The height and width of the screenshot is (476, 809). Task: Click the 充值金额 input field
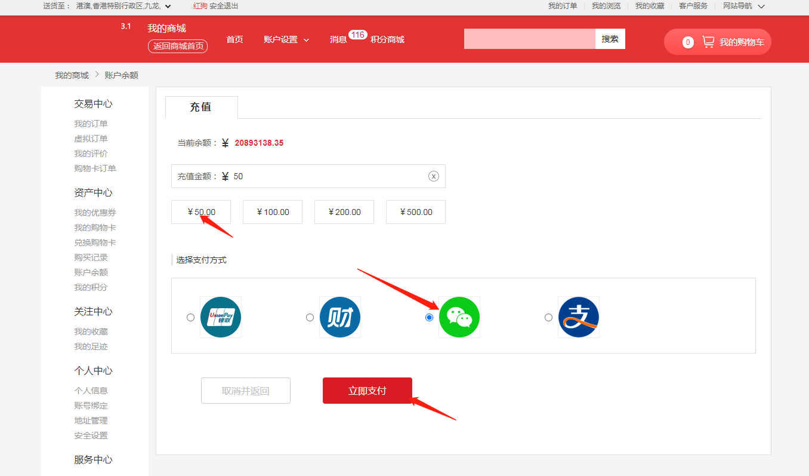click(x=328, y=176)
